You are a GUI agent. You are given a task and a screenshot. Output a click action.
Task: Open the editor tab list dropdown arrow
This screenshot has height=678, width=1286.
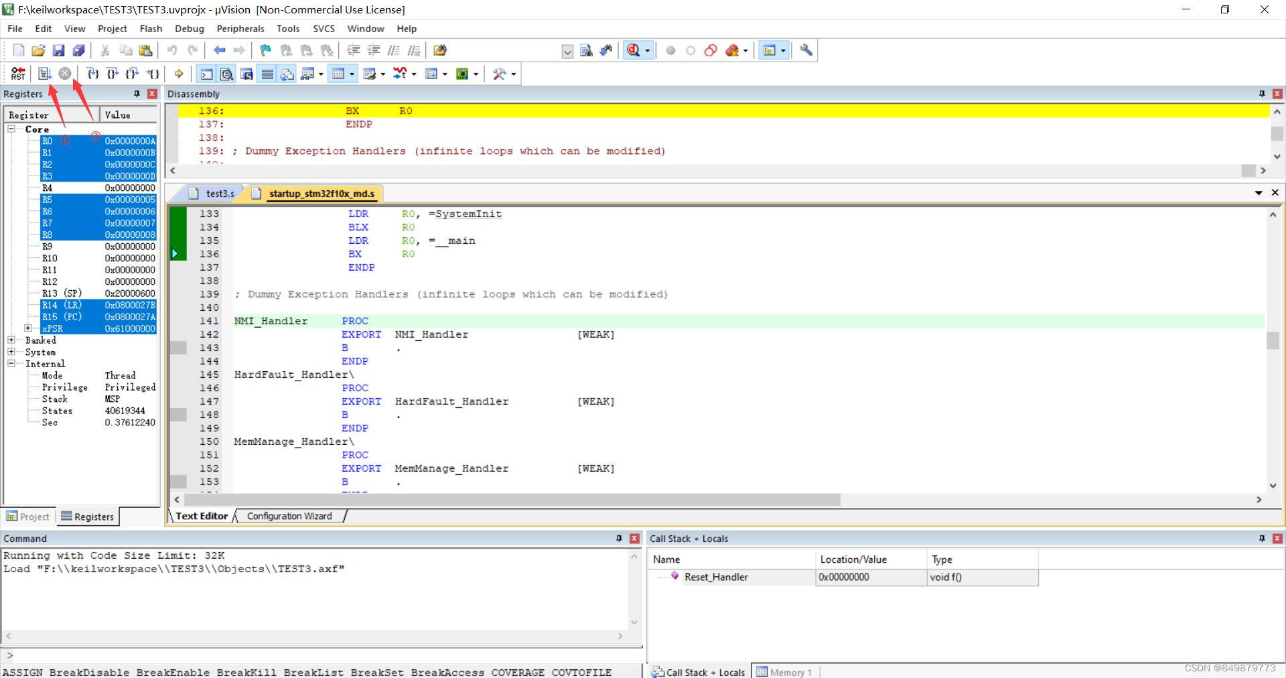click(x=1259, y=193)
